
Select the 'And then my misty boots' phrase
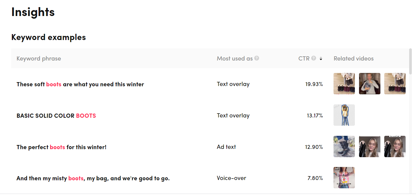[x=93, y=179]
